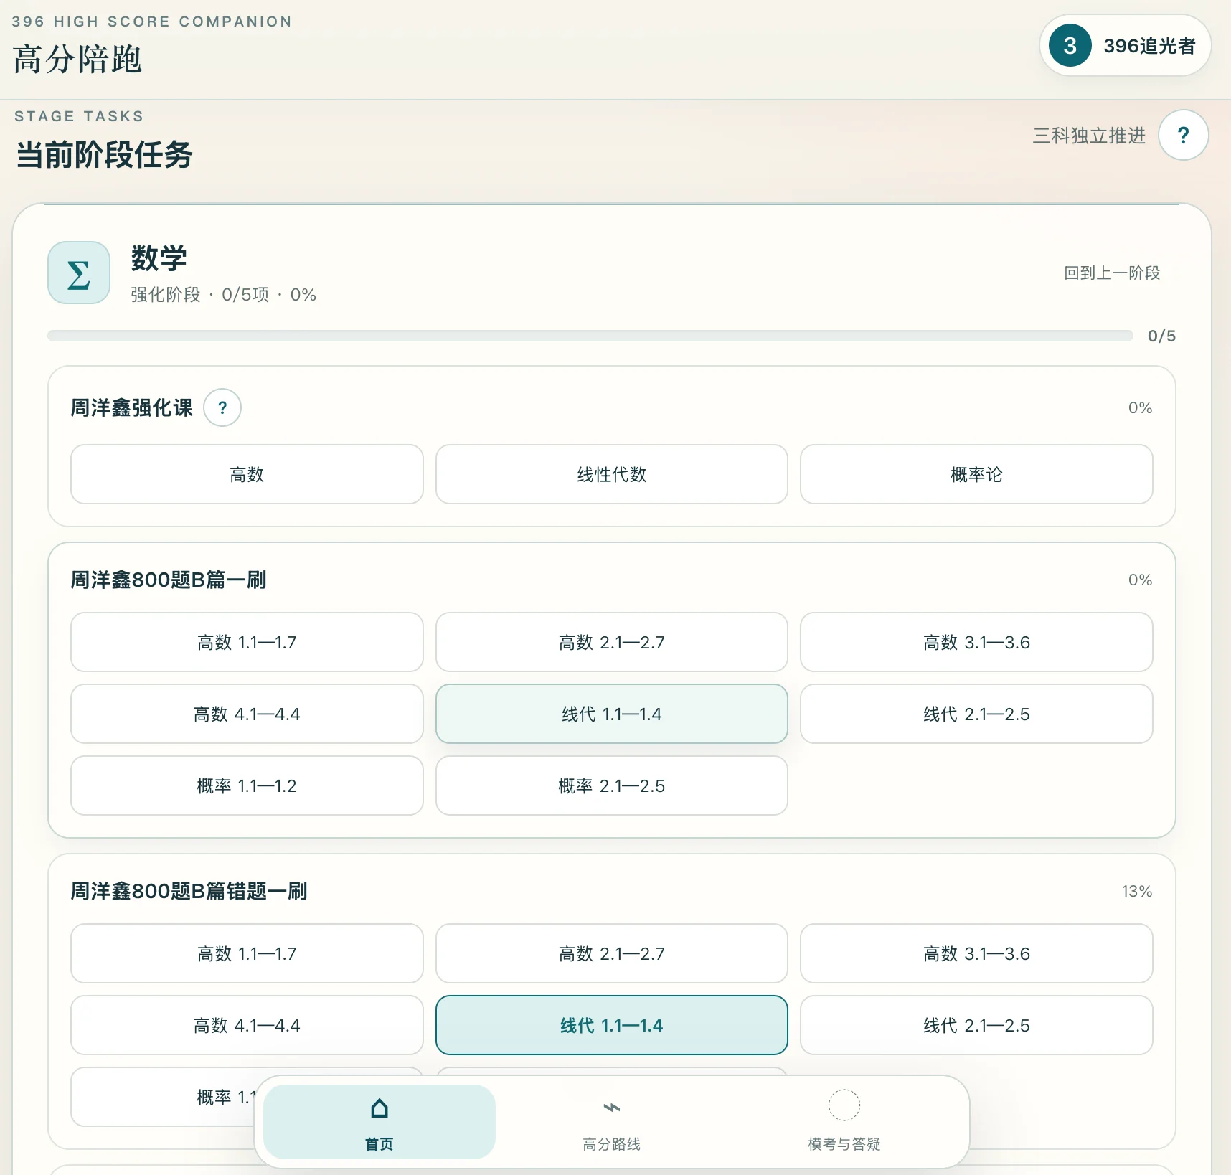This screenshot has height=1175, width=1231.
Task: Toggle 高数 3.1—3.6 in B篇一刷
Action: pyautogui.click(x=976, y=642)
